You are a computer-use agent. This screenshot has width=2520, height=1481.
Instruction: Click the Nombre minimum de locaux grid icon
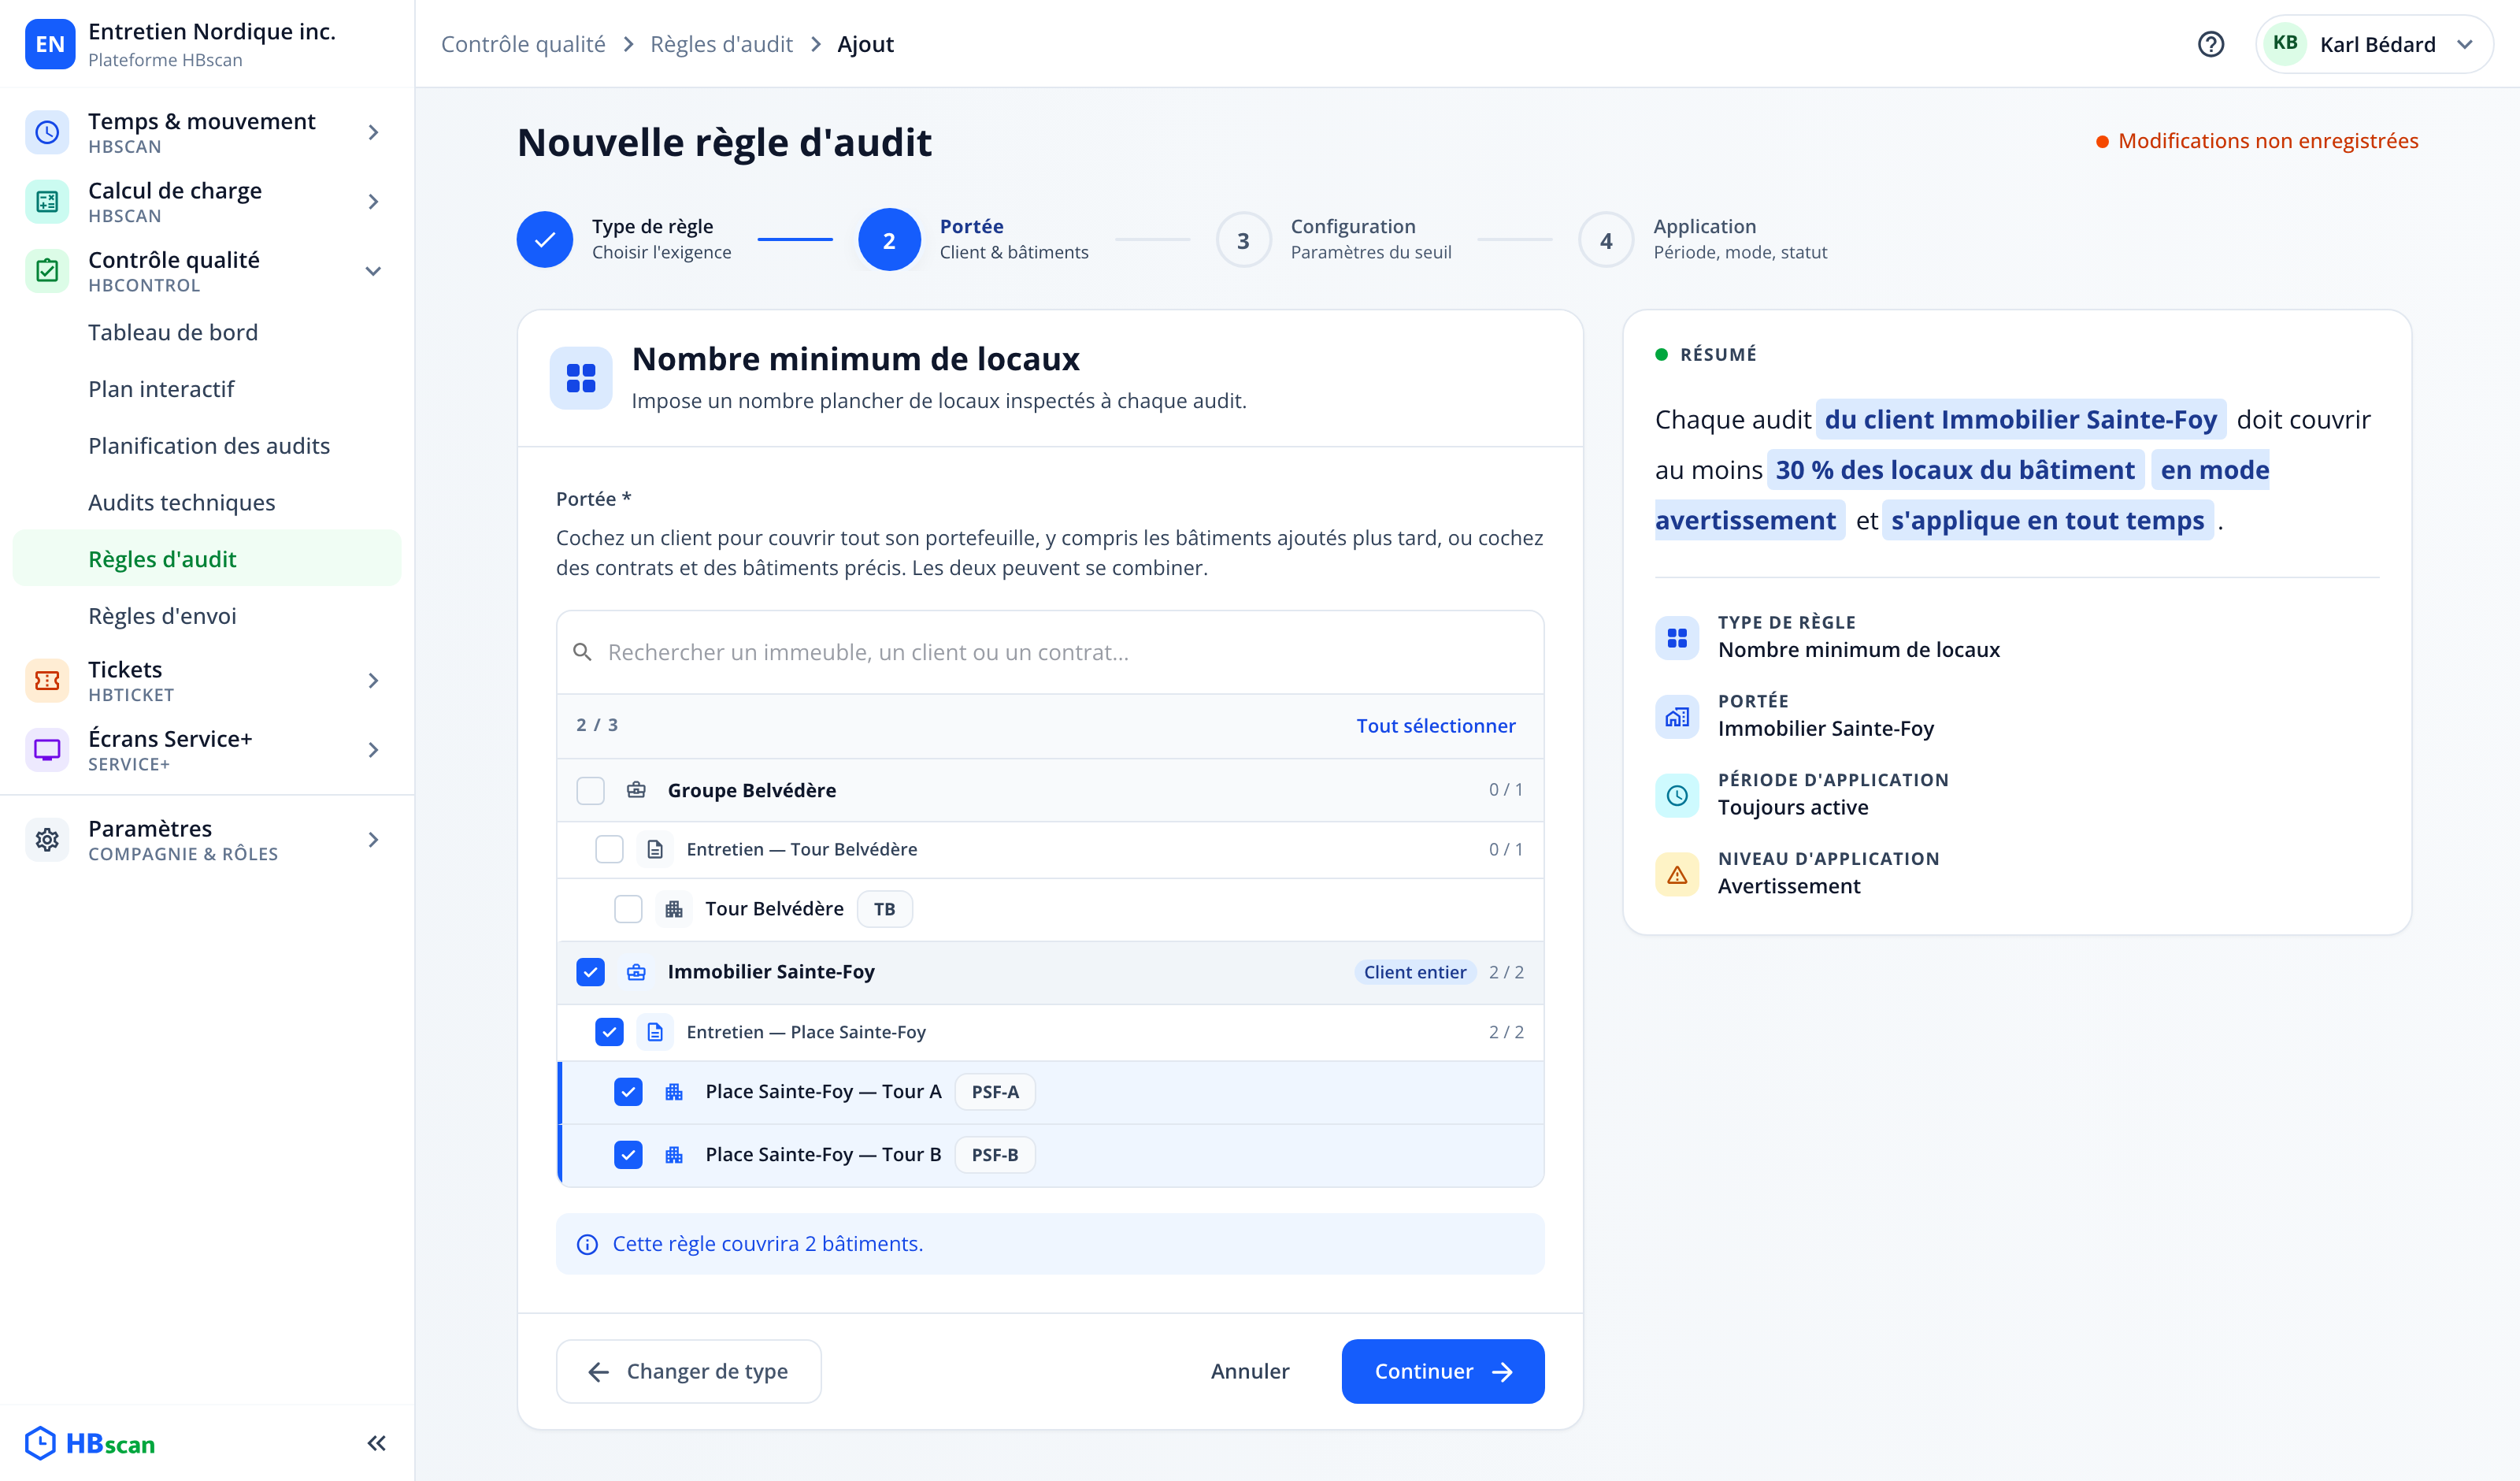tap(581, 378)
